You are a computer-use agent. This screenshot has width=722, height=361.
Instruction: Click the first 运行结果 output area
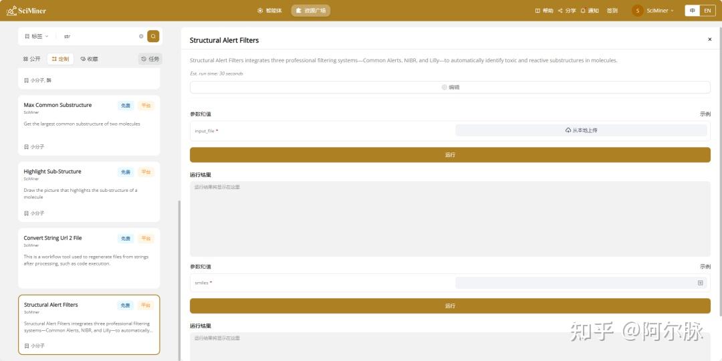(450, 219)
